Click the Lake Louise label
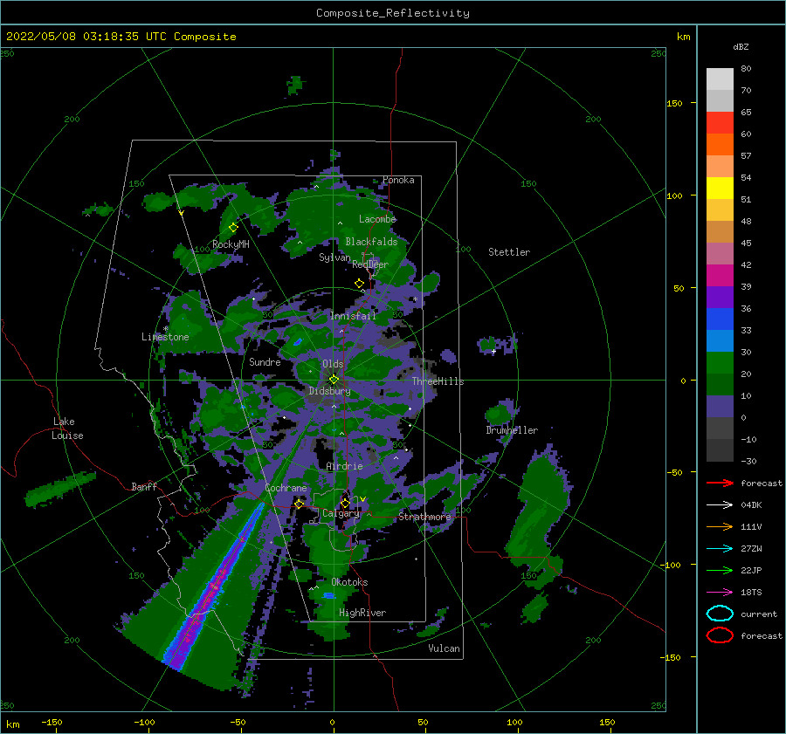Image resolution: width=786 pixels, height=734 pixels. (67, 429)
